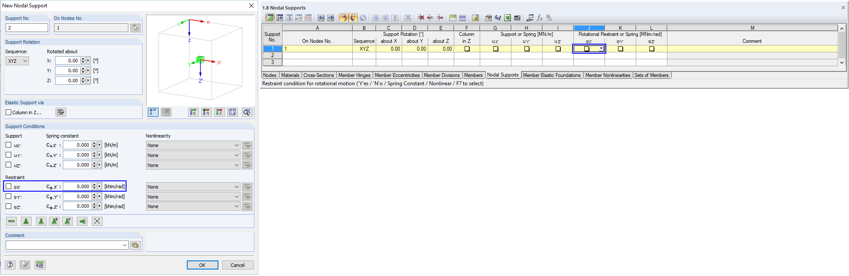Switch to the Cross-Sections tab
Screen dimensions: 849x276
(319, 75)
